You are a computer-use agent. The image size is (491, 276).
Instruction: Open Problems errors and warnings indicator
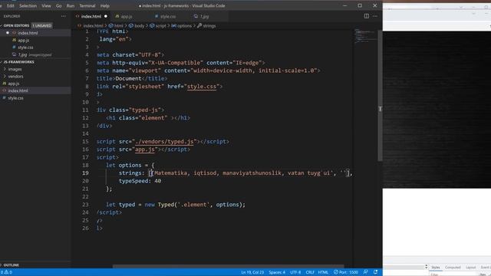(7, 272)
